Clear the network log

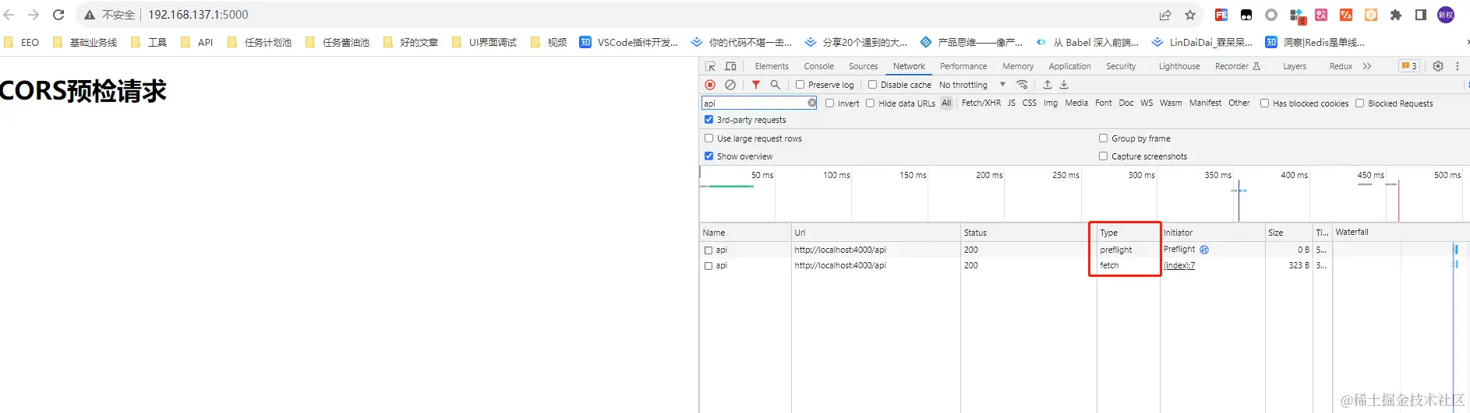coord(730,85)
